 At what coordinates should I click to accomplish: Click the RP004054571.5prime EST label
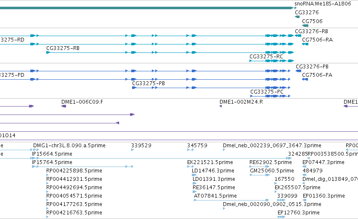click(x=74, y=196)
